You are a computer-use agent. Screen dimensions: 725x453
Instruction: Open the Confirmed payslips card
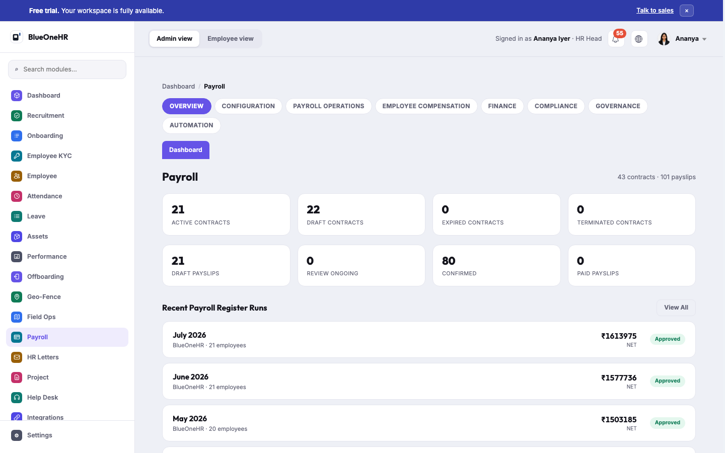(x=496, y=266)
